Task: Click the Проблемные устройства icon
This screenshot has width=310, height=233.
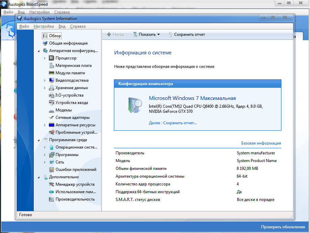Action: [x=52, y=132]
